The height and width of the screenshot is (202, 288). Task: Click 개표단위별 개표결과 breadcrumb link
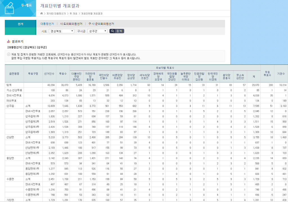click(92, 13)
